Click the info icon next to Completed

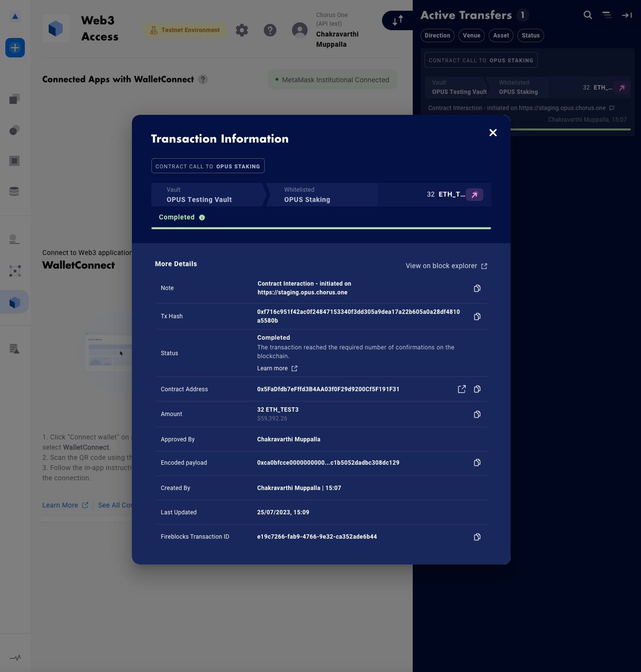pyautogui.click(x=202, y=218)
